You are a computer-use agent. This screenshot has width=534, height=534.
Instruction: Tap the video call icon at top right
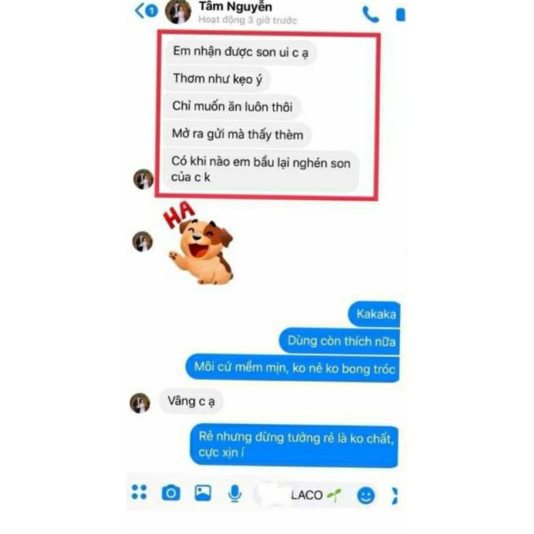coord(400,15)
